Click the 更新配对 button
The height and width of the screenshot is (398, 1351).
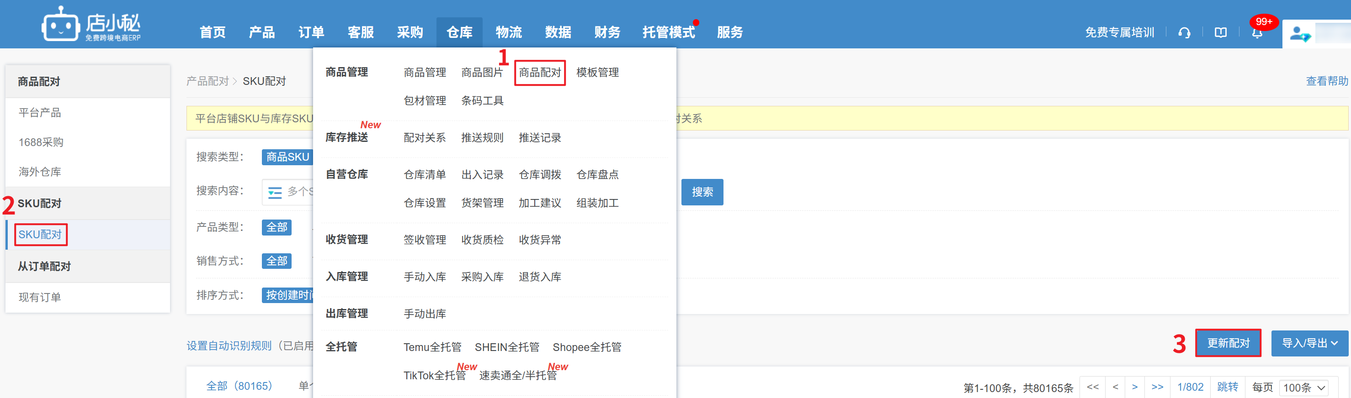click(x=1228, y=343)
